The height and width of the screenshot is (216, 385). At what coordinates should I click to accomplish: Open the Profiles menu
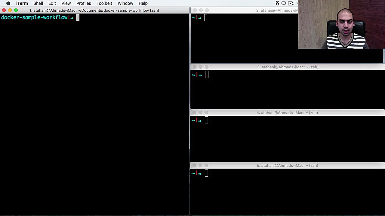point(84,3)
